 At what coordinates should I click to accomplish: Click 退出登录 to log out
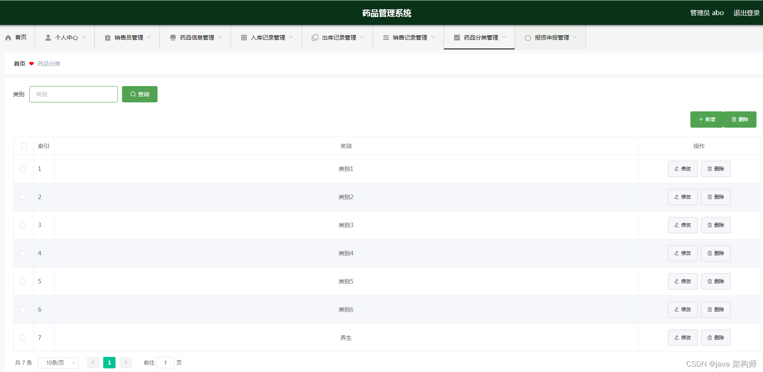[746, 13]
